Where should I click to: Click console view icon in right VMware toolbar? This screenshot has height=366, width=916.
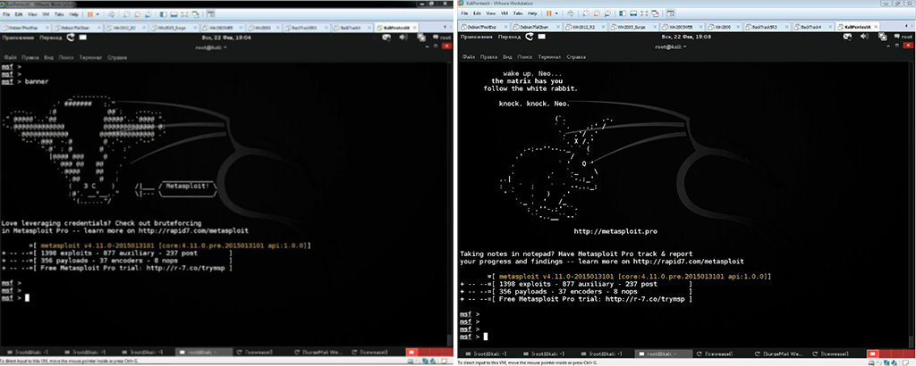(670, 13)
